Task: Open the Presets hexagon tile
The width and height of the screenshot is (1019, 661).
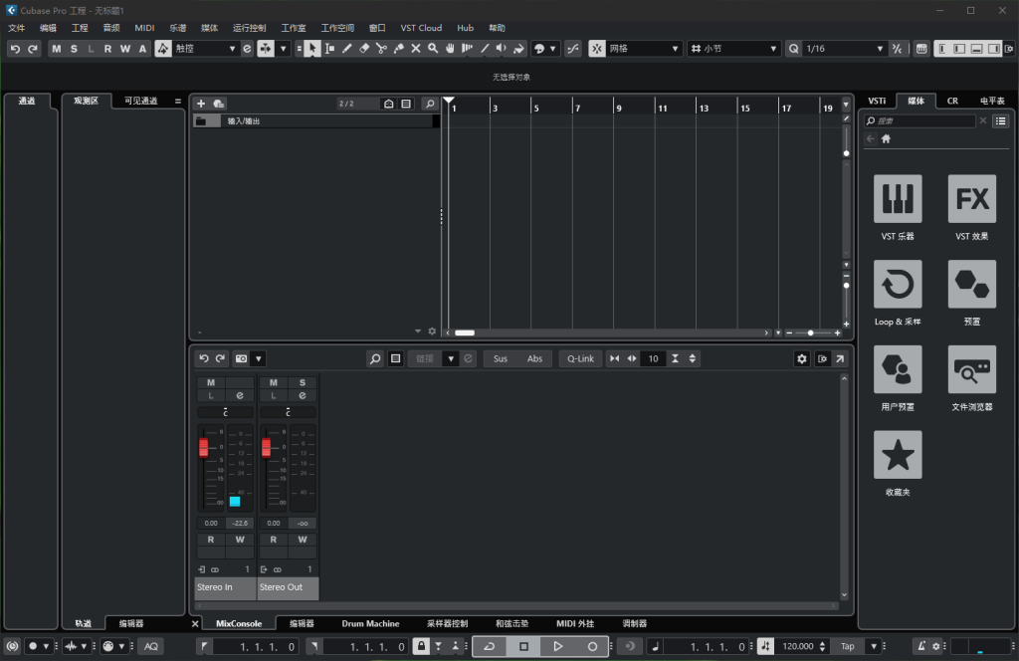Action: pos(971,284)
